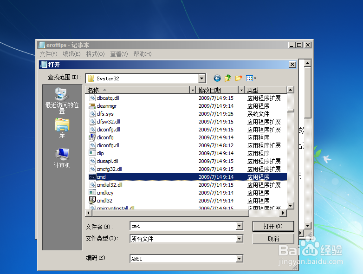Image resolution: width=363 pixels, height=274 pixels.
Task: Select the clfs.sys file icon
Action: (x=92, y=114)
